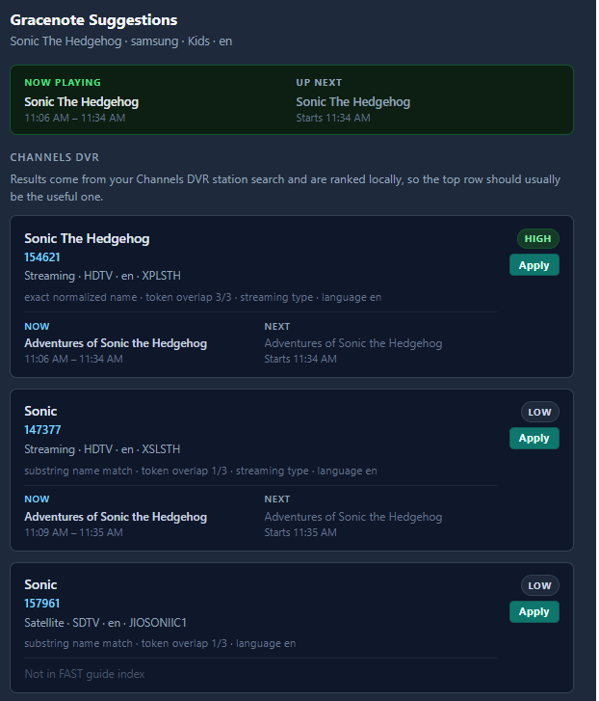Click the Sonic card title above 147377
The width and height of the screenshot is (599, 701).
(x=40, y=412)
